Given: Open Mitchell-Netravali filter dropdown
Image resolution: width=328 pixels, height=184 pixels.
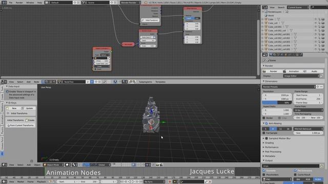Looking at the screenshot, I should 309,129.
